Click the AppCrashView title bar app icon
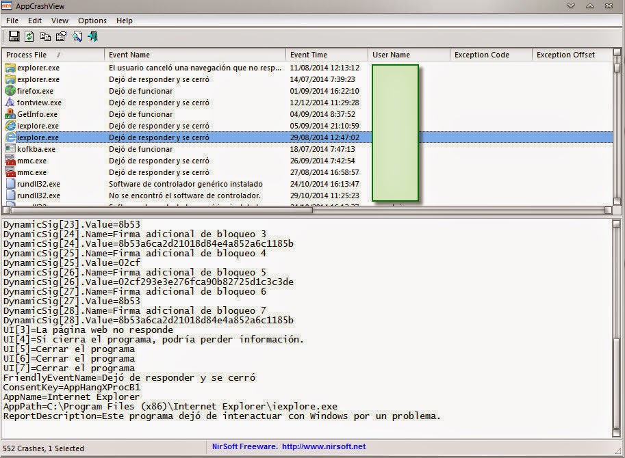This screenshot has width=625, height=458. [x=7, y=5]
